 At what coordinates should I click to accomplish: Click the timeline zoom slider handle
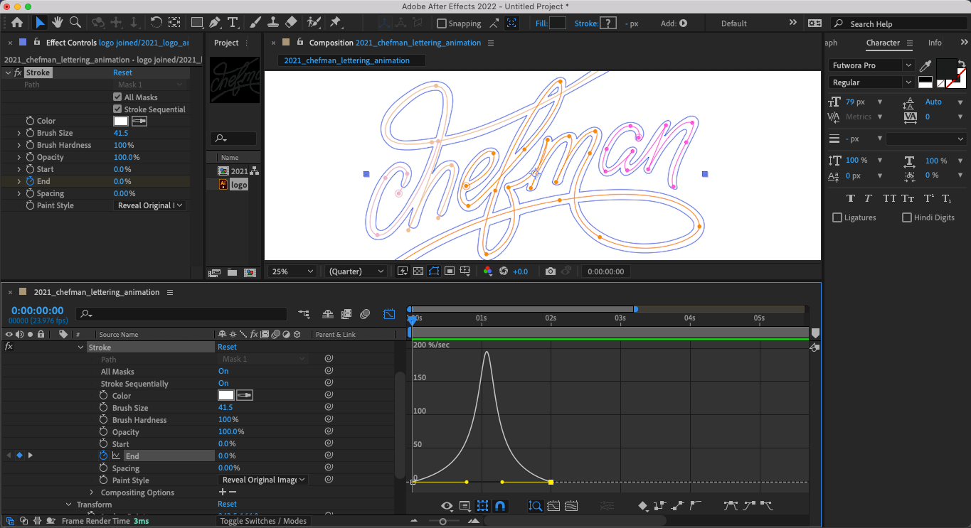(443, 521)
